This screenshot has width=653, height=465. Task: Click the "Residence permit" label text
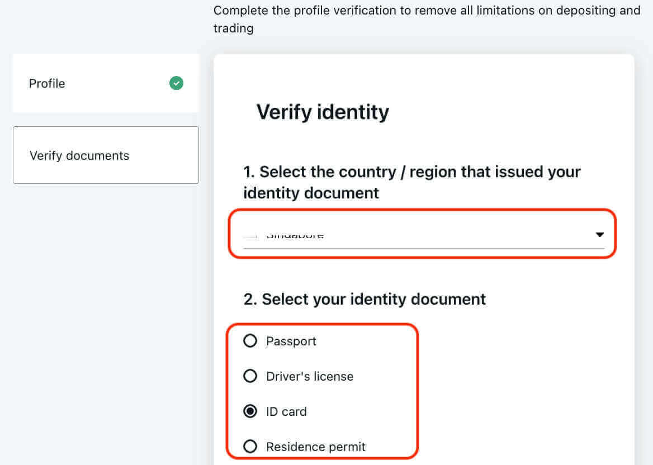coord(316,447)
